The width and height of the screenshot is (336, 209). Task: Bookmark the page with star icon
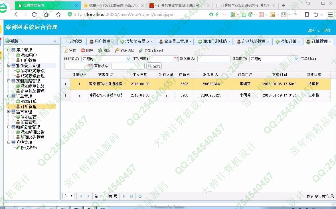pos(58,15)
